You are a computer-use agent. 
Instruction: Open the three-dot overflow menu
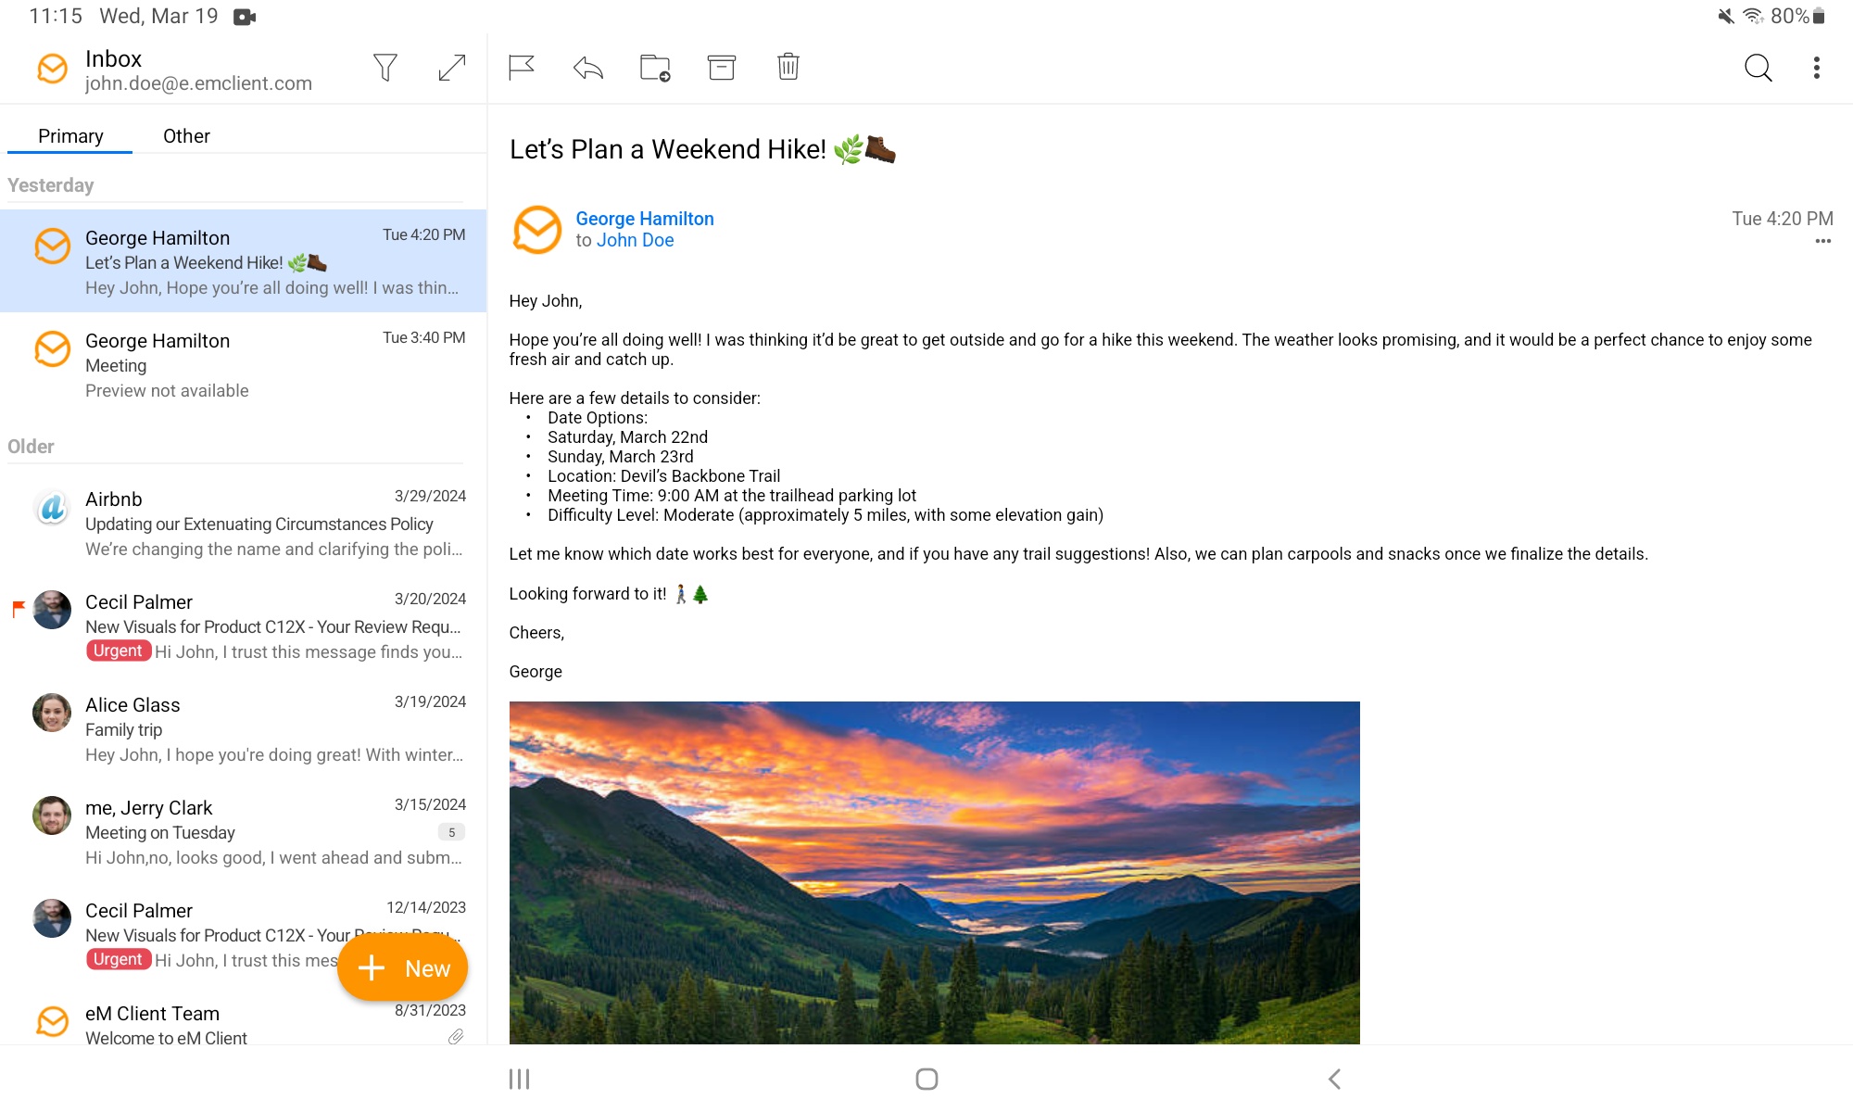point(1816,67)
